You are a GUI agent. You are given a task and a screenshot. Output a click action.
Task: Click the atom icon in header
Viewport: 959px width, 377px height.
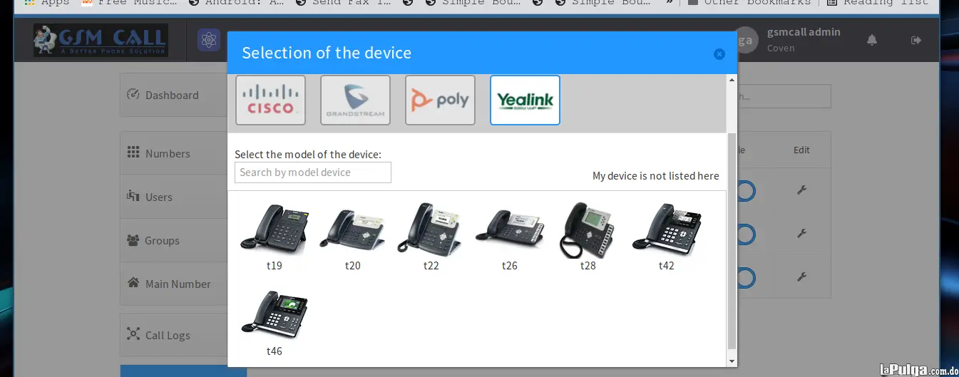click(x=209, y=40)
